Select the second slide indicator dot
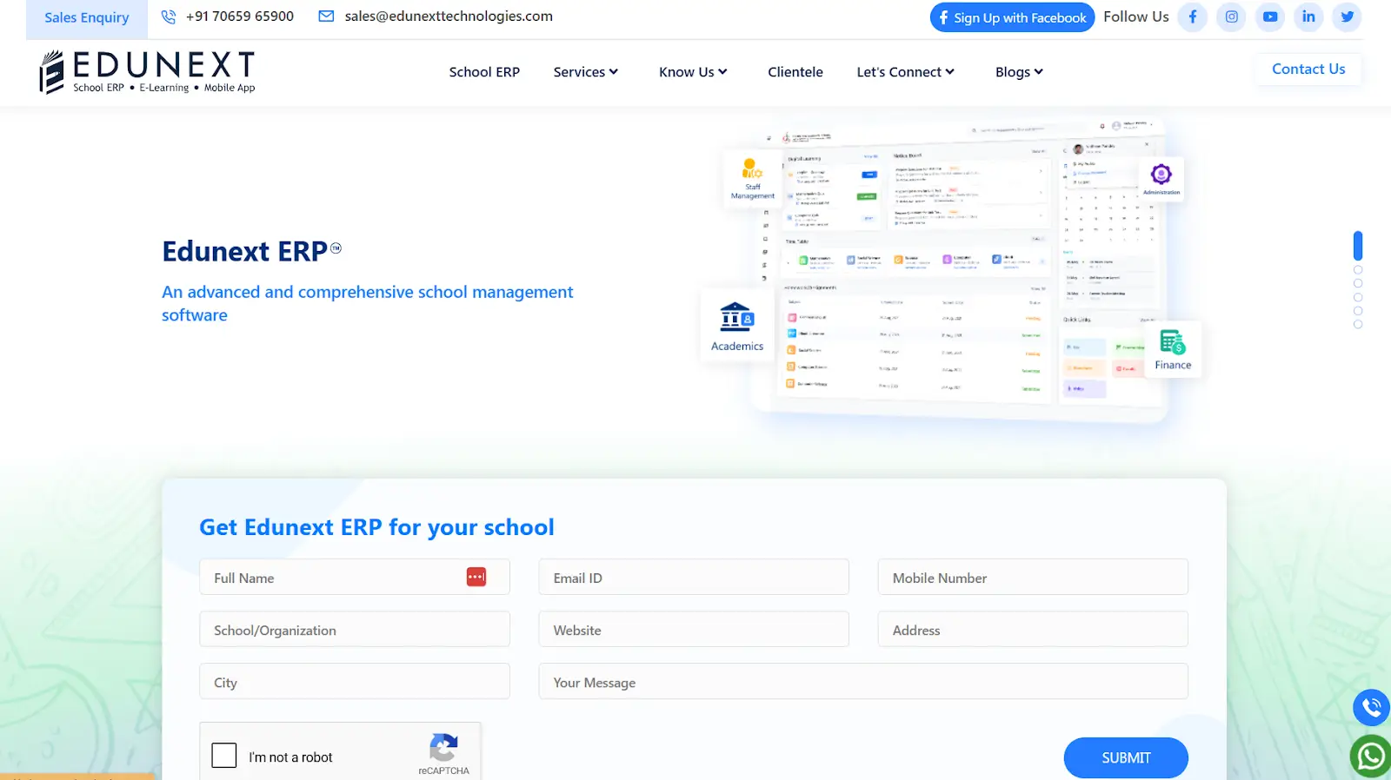 coord(1358,270)
